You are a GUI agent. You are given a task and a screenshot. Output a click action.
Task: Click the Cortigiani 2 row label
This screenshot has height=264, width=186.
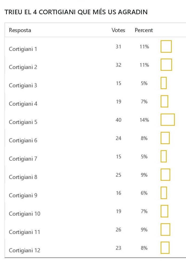pos(23,67)
